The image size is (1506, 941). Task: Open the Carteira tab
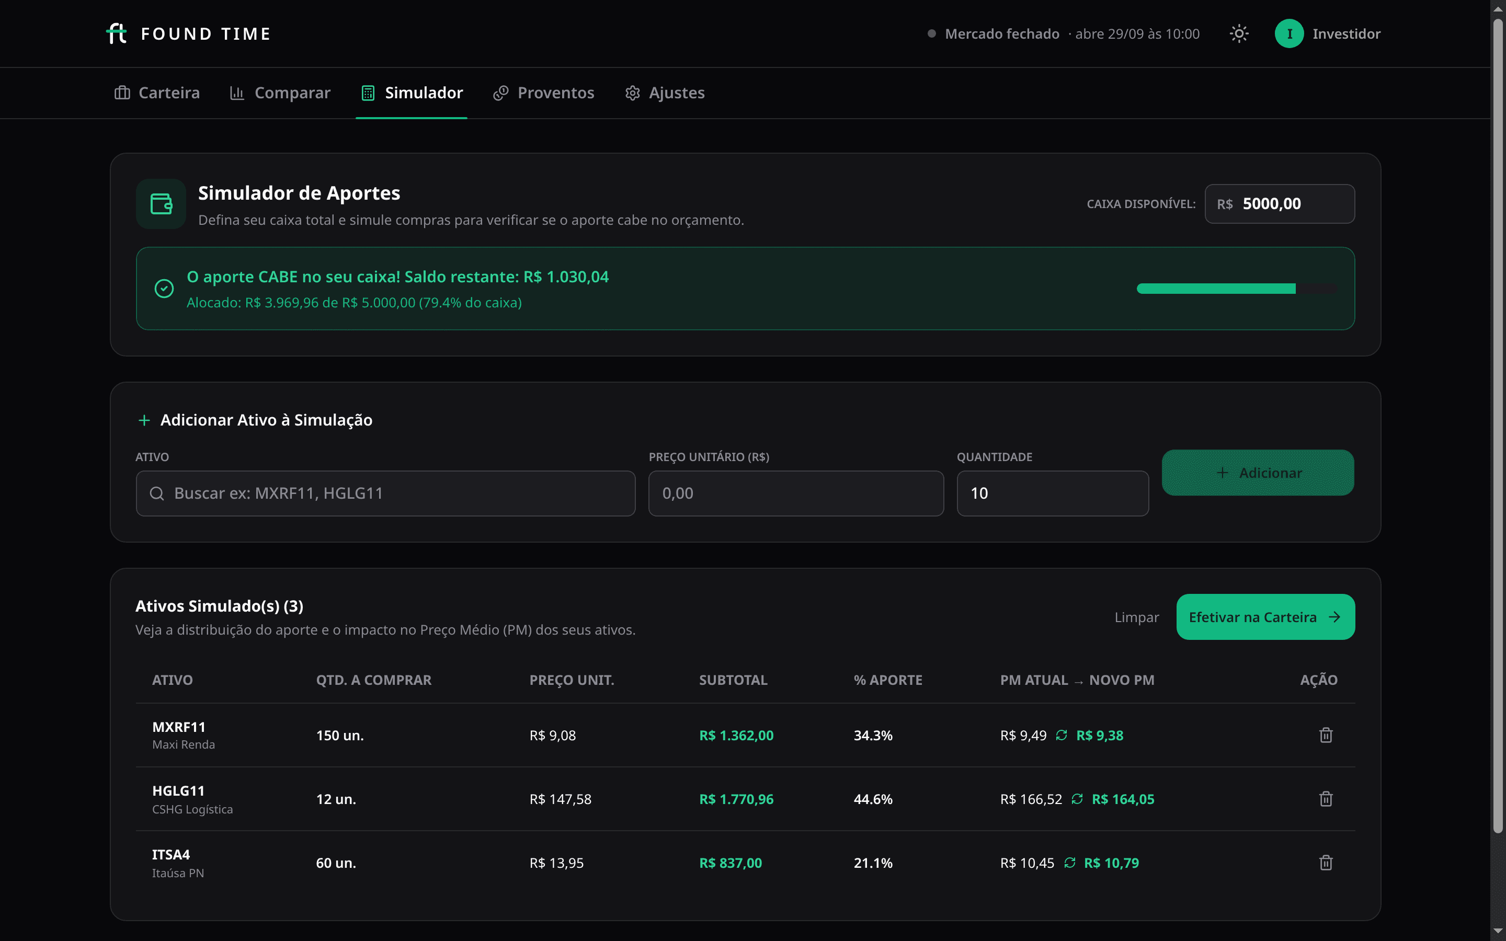pos(157,93)
